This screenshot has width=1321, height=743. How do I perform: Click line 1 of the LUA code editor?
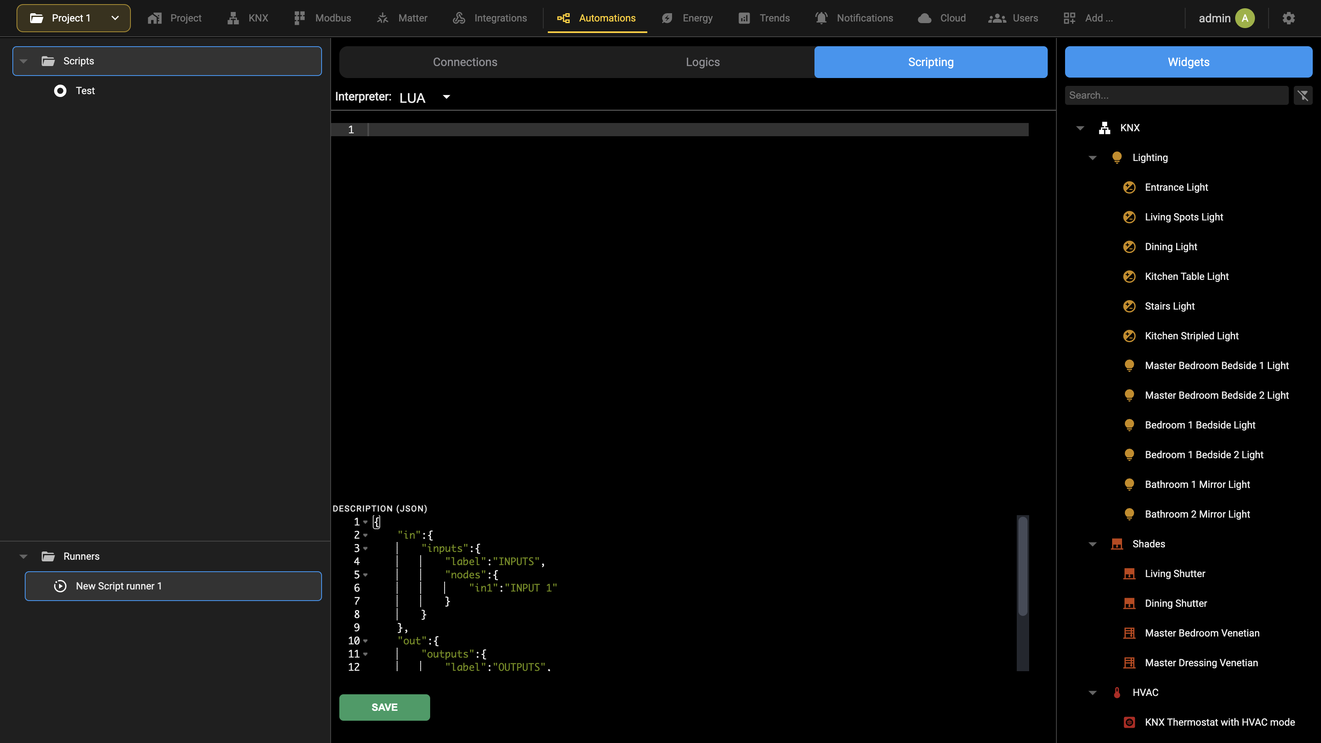[x=698, y=130]
